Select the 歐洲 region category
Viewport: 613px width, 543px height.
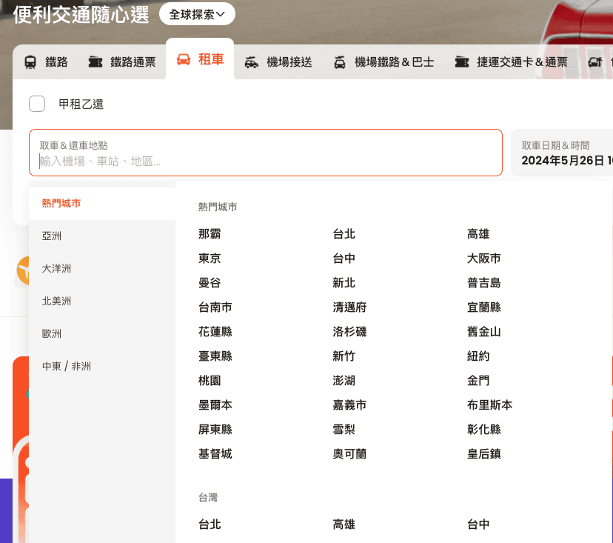[52, 333]
